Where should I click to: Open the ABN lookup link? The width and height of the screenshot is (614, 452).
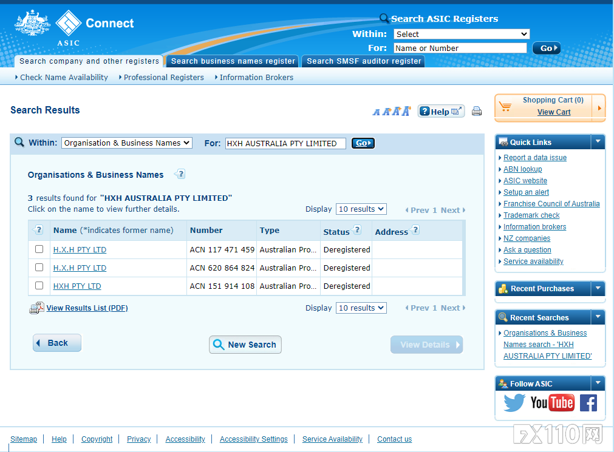coord(522,169)
